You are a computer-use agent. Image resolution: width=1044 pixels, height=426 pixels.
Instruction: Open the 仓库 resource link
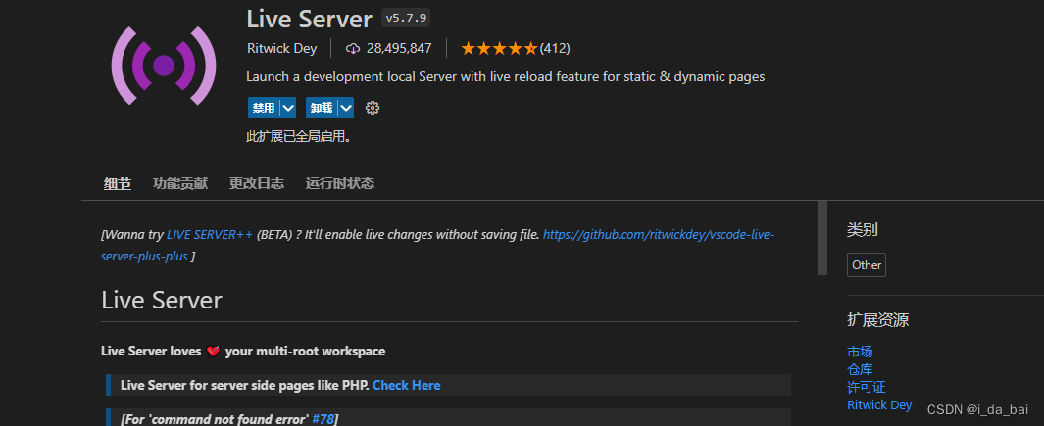[x=860, y=369]
